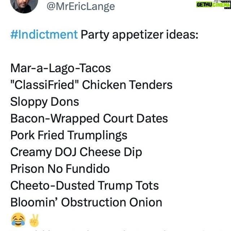
Task: Open the #Indictment hashtag
Action: tap(44, 35)
